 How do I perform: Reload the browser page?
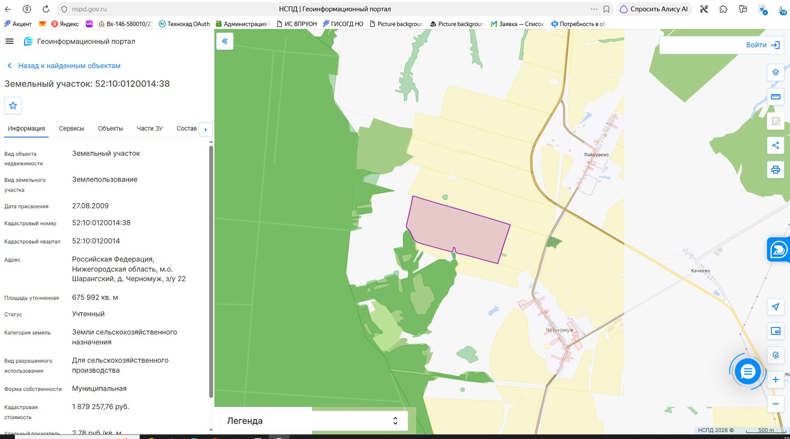click(46, 9)
